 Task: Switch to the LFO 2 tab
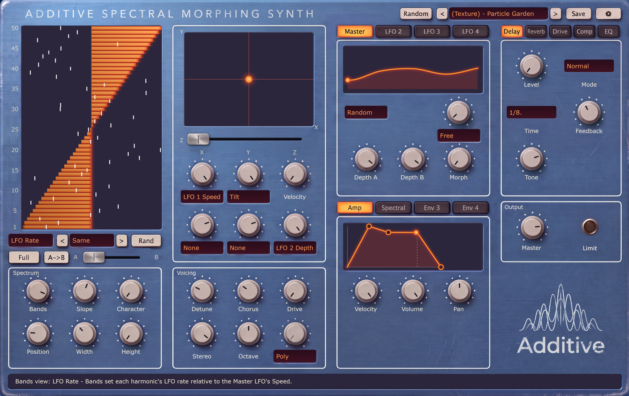[x=393, y=31]
